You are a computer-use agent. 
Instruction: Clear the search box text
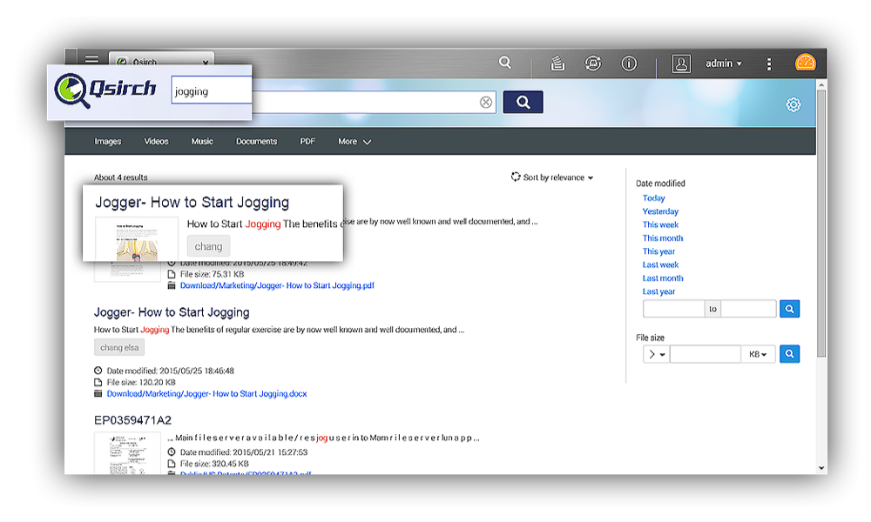click(486, 102)
